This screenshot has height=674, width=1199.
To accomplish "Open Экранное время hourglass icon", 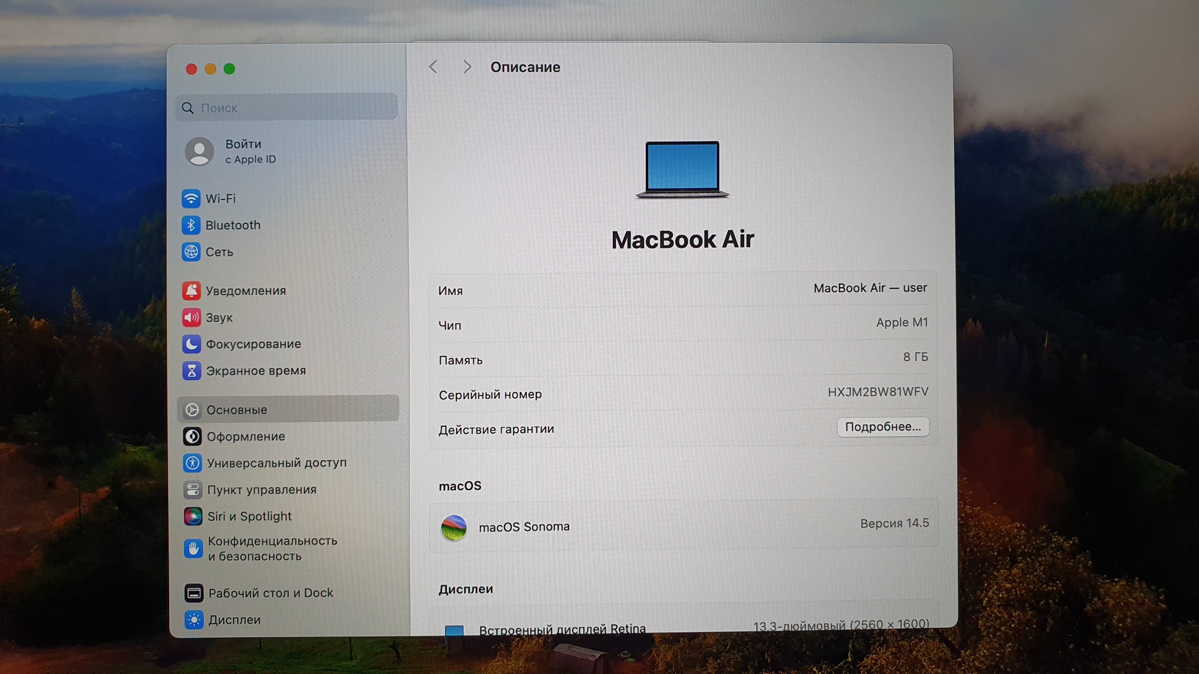I will [x=191, y=371].
